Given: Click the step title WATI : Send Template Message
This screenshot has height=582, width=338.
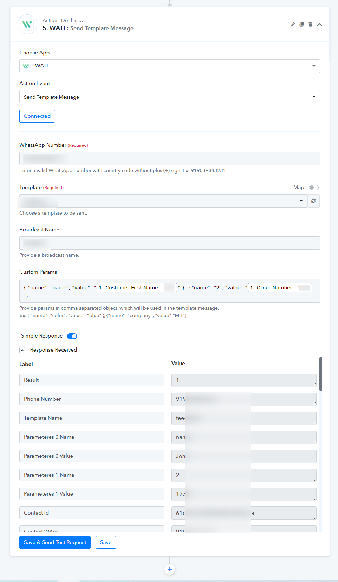Looking at the screenshot, I should click(88, 28).
